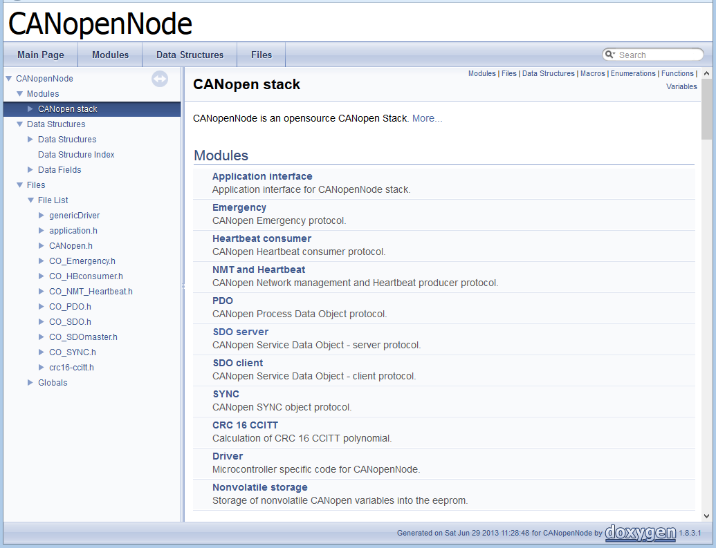Open the Heartbeat consumer module link
This screenshot has height=548, width=716.
261,238
